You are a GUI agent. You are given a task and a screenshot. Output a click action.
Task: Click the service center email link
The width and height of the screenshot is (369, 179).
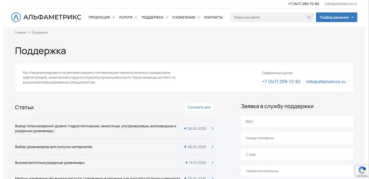[326, 82]
